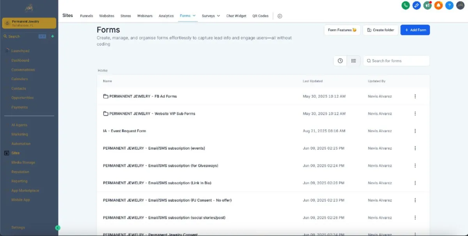Click the sidebar Search box
The width and height of the screenshot is (468, 236).
(25, 36)
